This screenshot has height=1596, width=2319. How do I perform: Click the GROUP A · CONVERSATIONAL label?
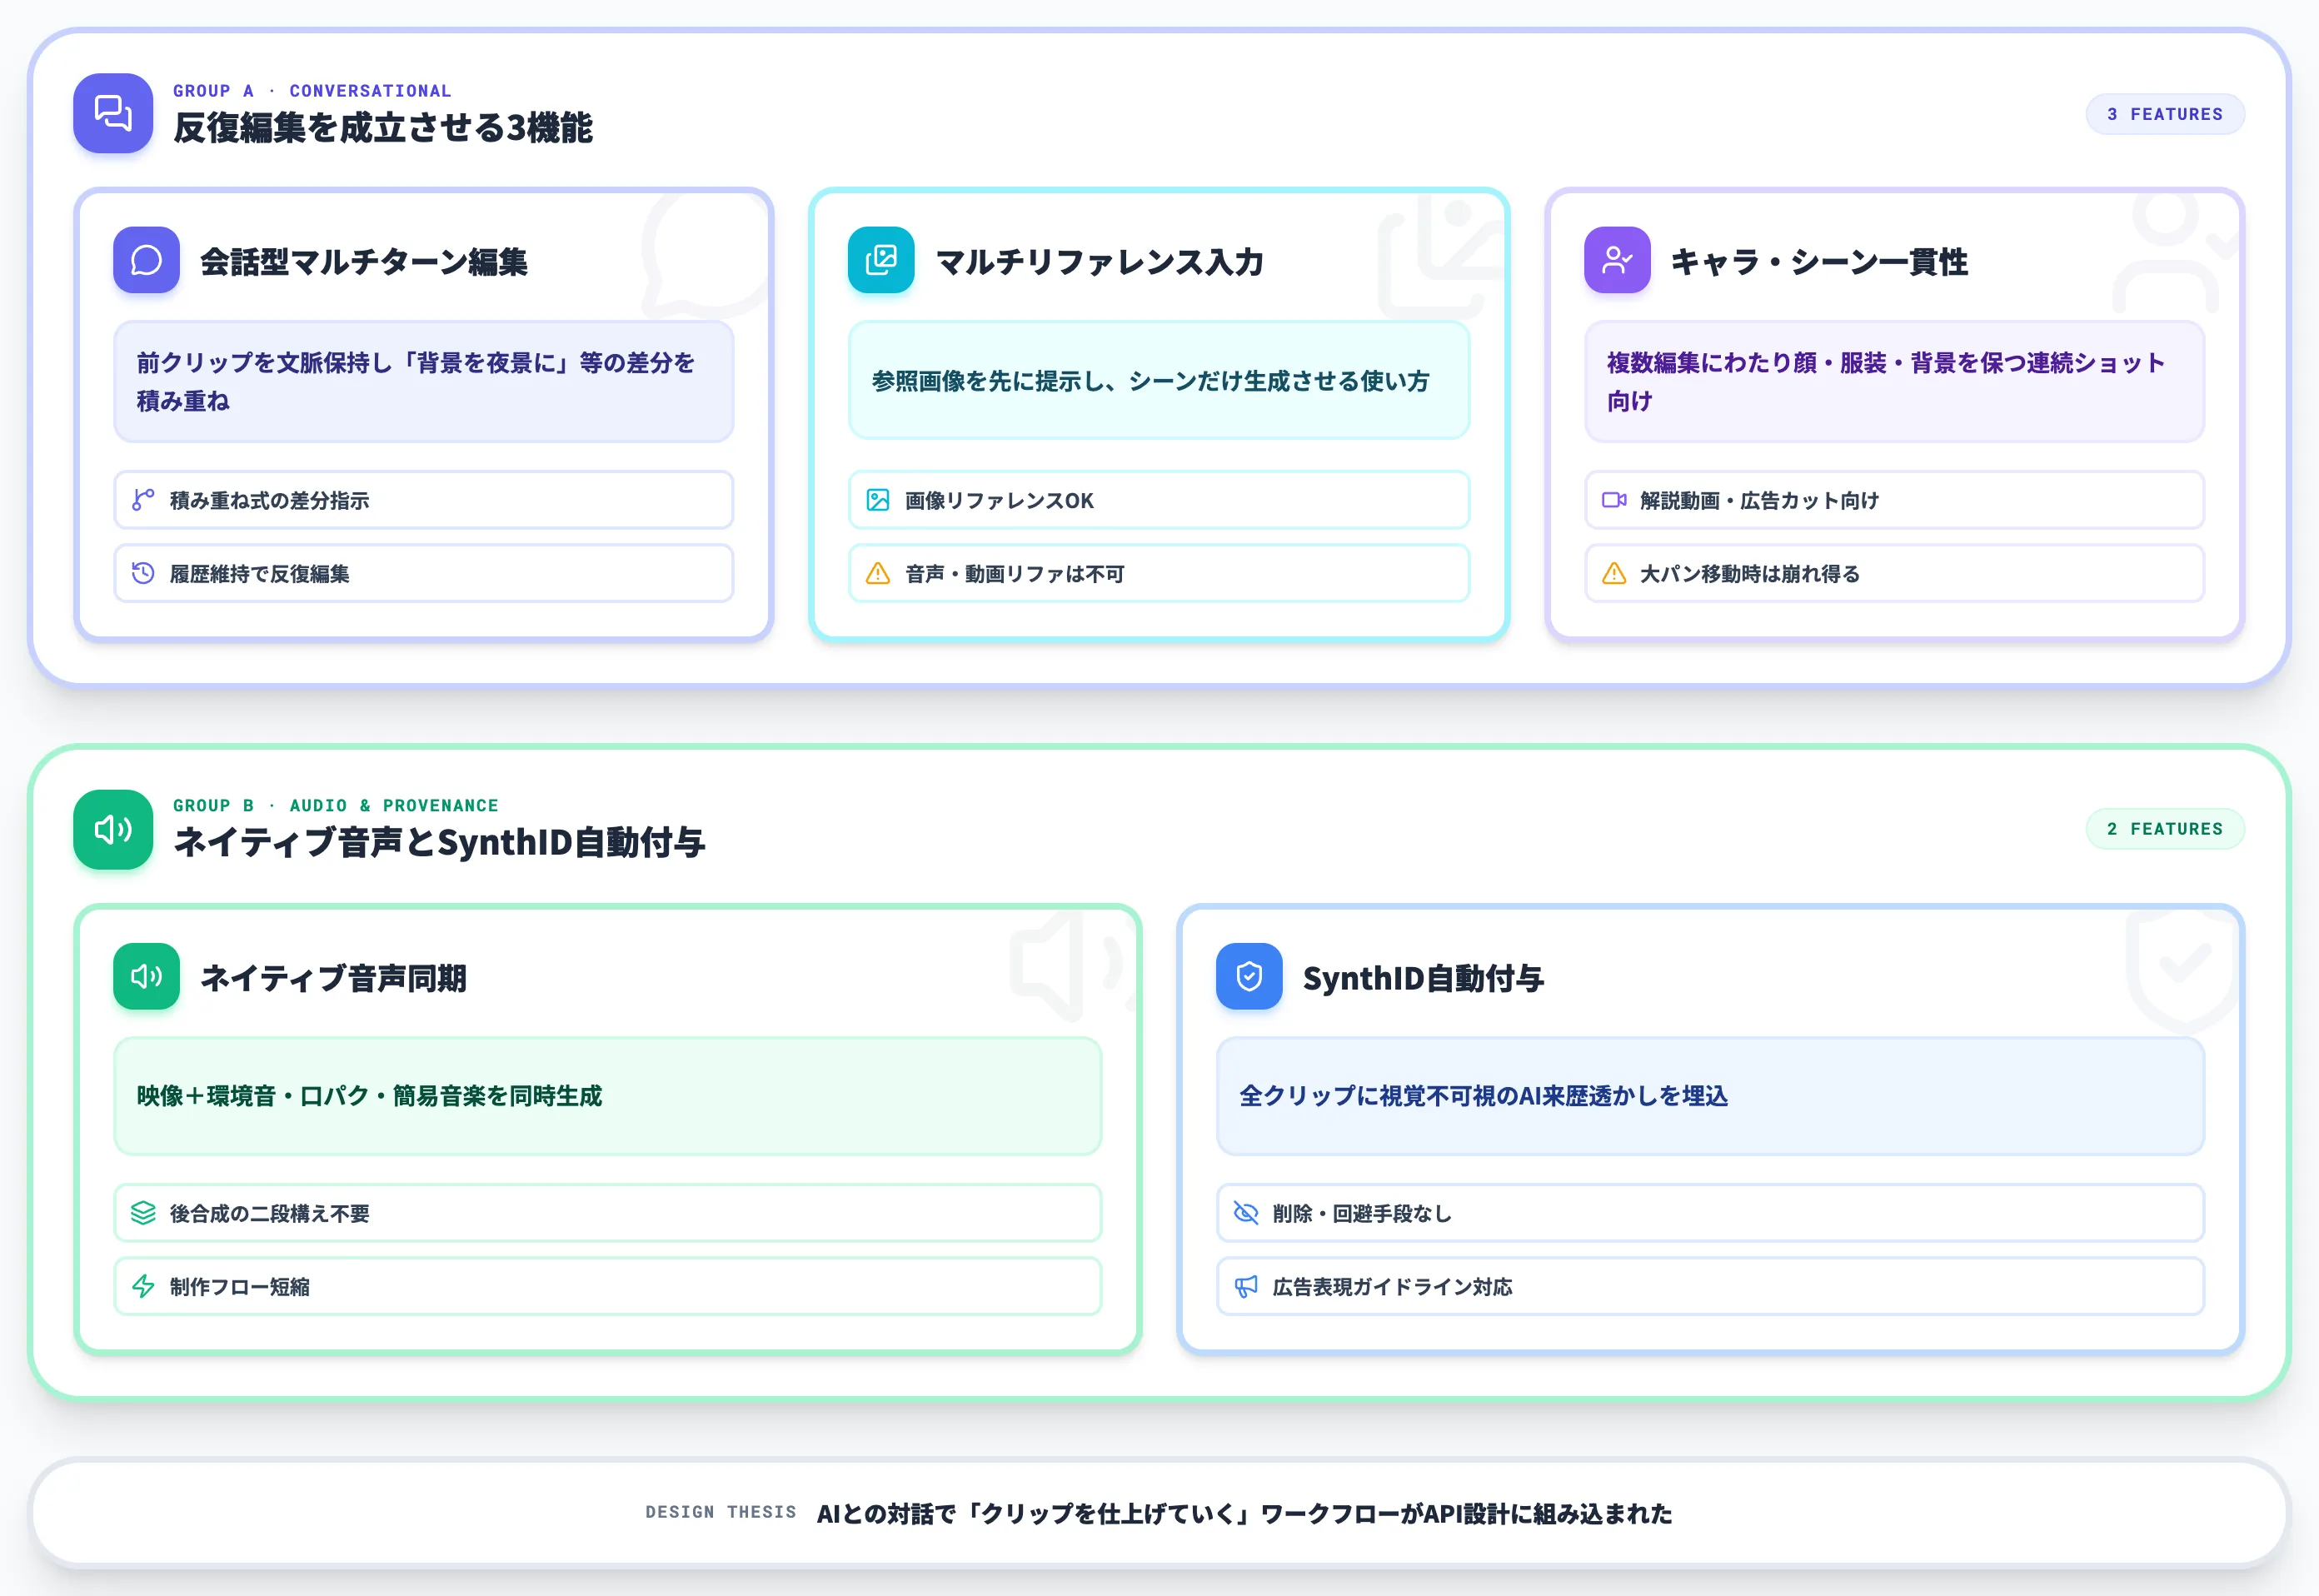(x=312, y=91)
